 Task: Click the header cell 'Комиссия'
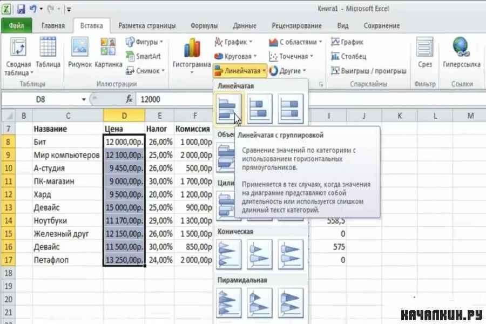point(193,129)
